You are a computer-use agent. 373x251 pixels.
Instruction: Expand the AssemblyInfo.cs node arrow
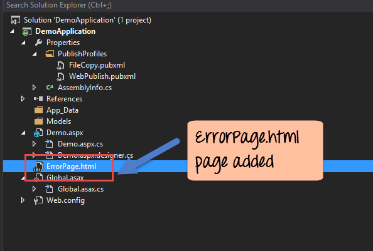[35, 88]
